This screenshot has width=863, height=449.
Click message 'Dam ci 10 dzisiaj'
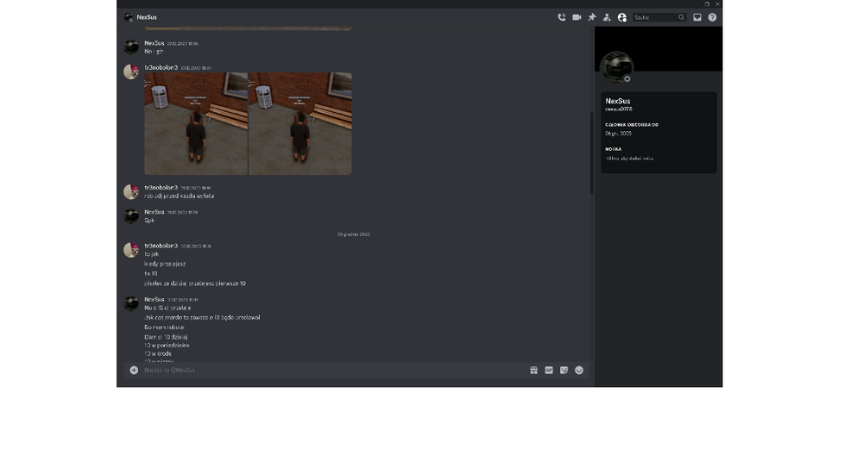166,337
